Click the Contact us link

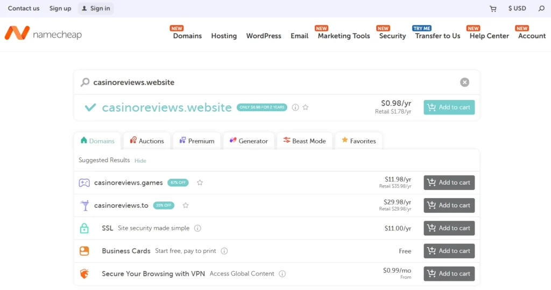coord(24,9)
